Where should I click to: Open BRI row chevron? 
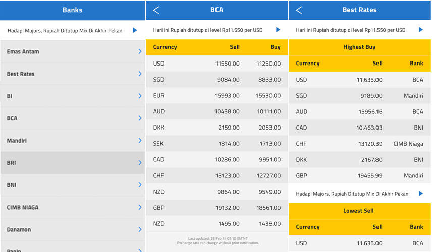point(140,163)
